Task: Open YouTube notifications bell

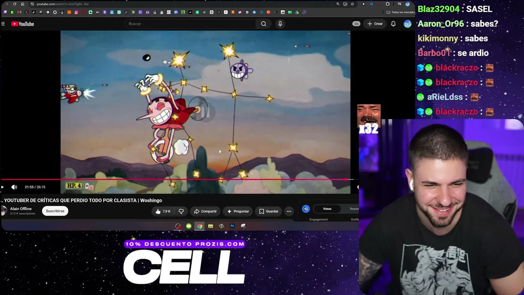Action: [393, 24]
